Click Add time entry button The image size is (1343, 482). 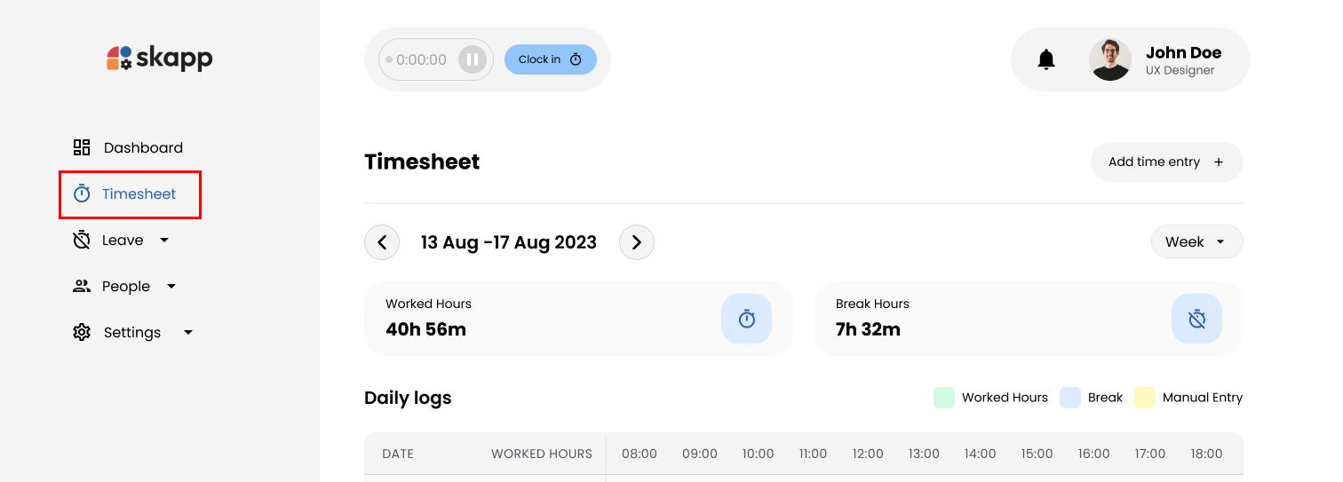pos(1166,162)
